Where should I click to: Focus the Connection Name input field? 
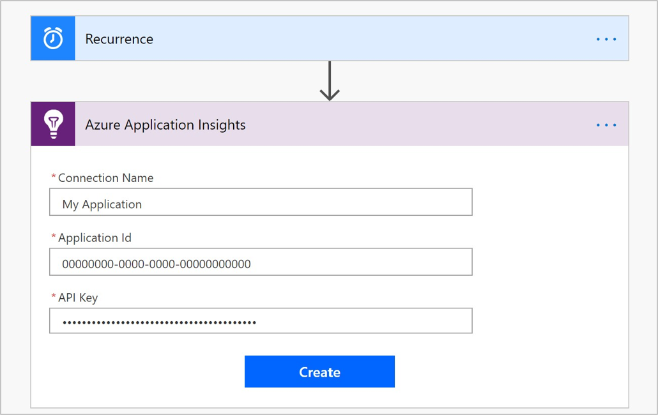[261, 202]
